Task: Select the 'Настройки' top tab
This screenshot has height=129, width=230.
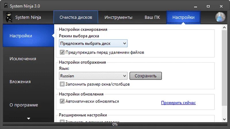Action: click(183, 17)
